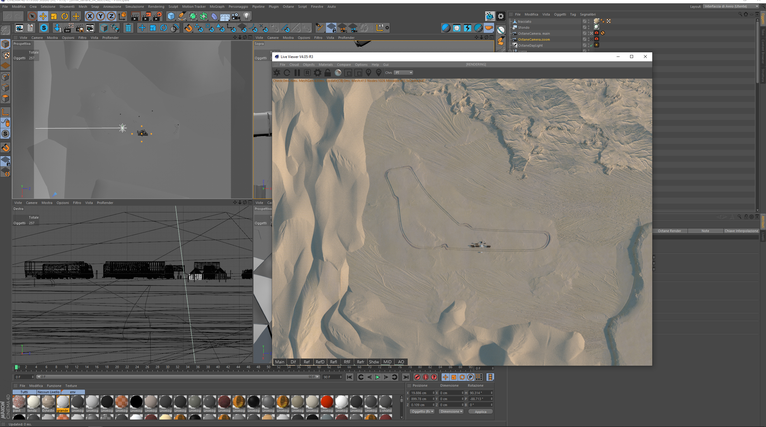The width and height of the screenshot is (766, 427).
Task: Select the AO render pass button
Action: 401,362
